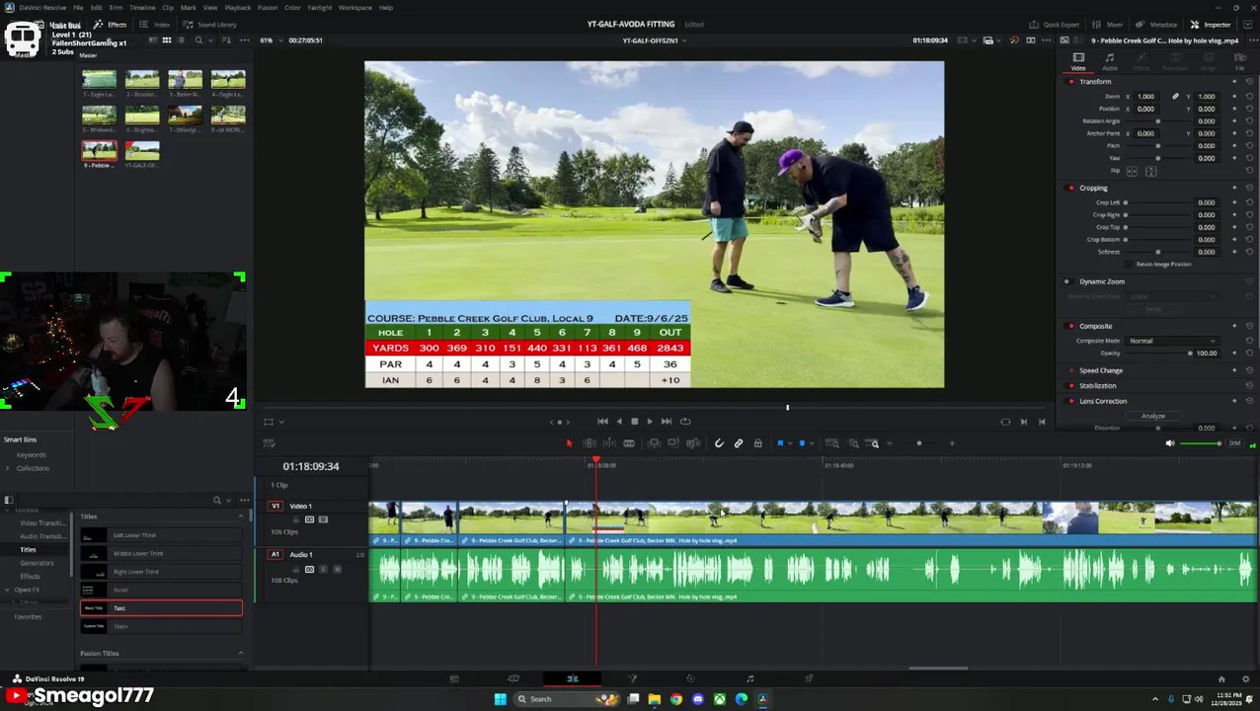Click the Flip Horizontal icon in Transform
The width and height of the screenshot is (1260, 711).
pos(1132,171)
